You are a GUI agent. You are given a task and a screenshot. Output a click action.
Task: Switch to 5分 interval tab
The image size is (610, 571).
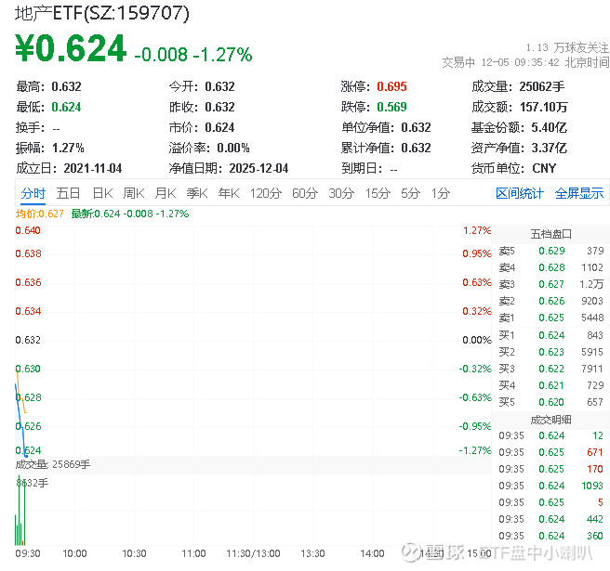tap(411, 193)
